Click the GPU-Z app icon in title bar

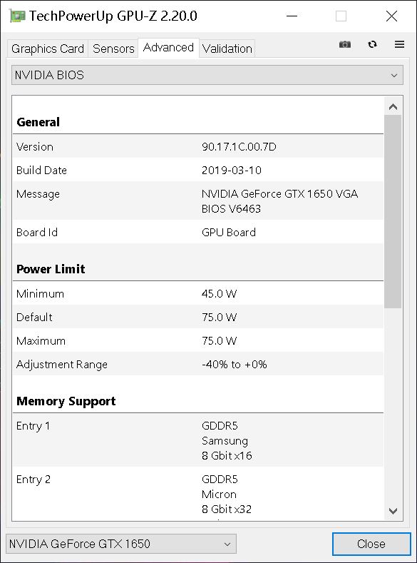point(18,16)
